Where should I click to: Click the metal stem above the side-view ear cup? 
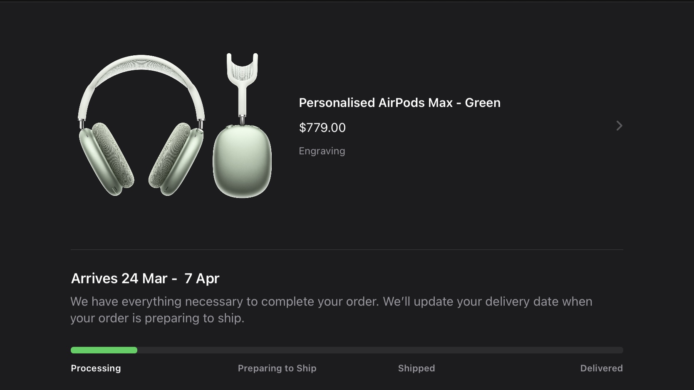(x=242, y=120)
